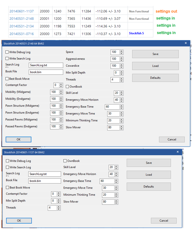Select the -114.36 +/- 3.10 table cell
The image size is (193, 229).
[x=111, y=26]
